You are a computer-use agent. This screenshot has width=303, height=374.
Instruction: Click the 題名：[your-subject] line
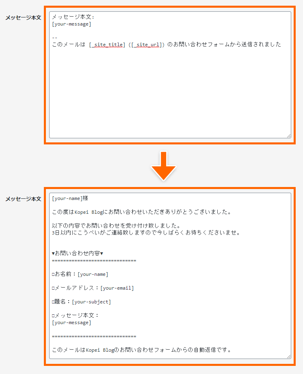tap(81, 302)
